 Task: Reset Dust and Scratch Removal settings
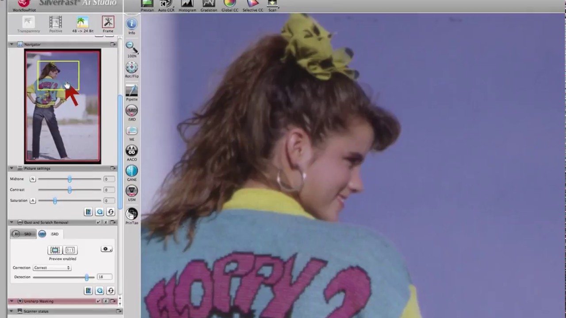click(x=111, y=290)
